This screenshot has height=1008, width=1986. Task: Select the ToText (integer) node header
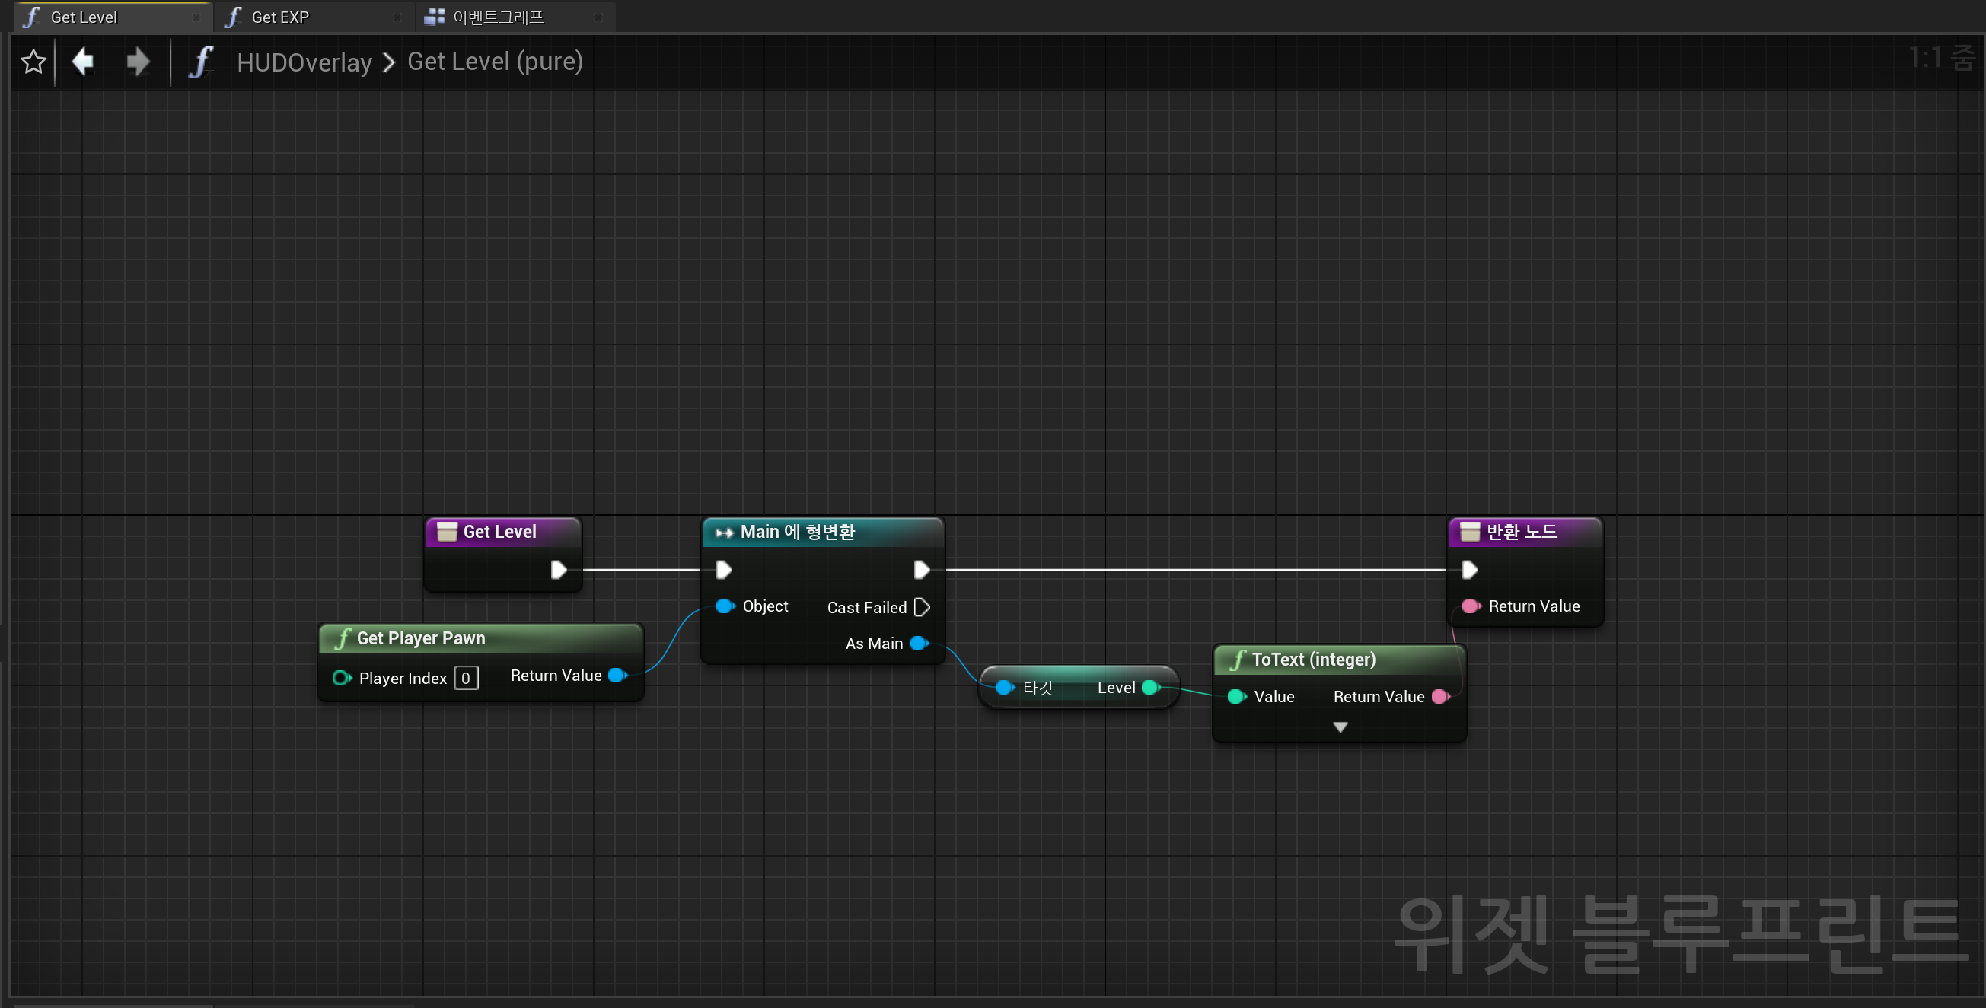click(x=1339, y=660)
